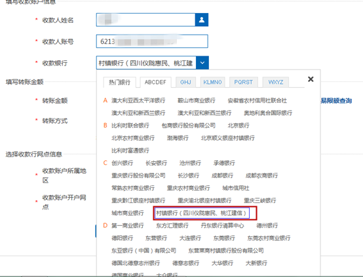Close the bank selection popup
This screenshot has height=277, width=363.
pyautogui.click(x=311, y=79)
